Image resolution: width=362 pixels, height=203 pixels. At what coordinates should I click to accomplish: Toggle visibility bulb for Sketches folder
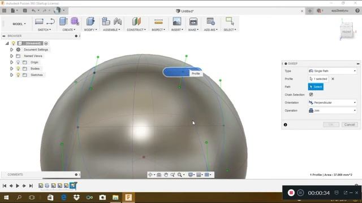[x=18, y=75]
